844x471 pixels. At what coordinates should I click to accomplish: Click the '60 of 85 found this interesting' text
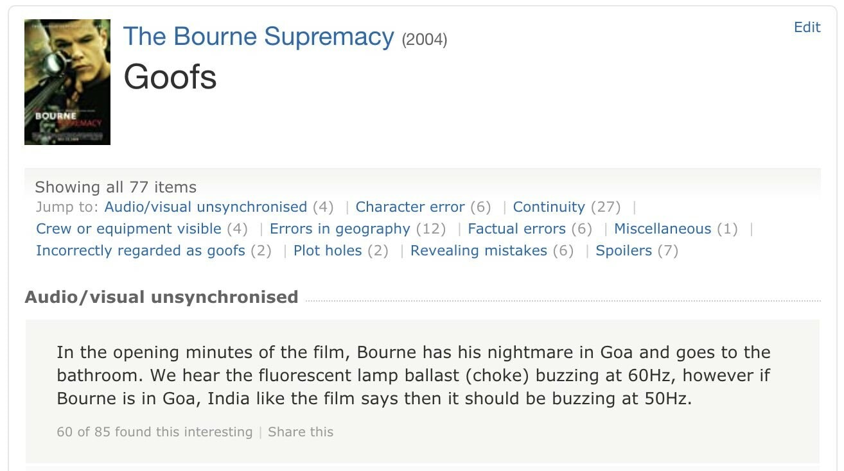click(154, 432)
